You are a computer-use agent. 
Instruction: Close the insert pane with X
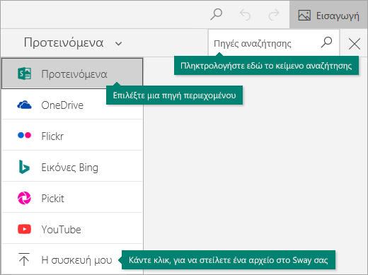pyautogui.click(x=355, y=44)
